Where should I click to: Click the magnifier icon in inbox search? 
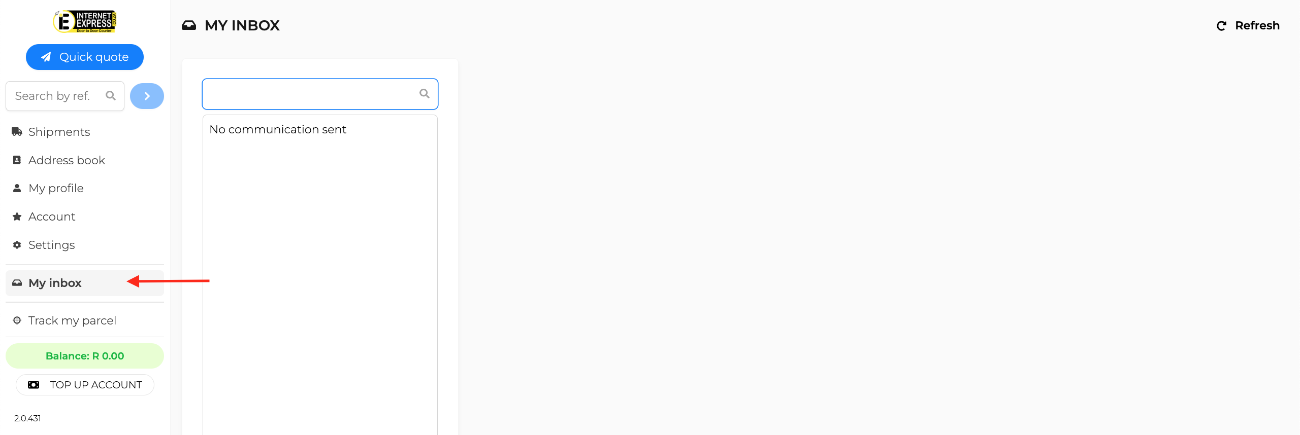[x=425, y=93]
